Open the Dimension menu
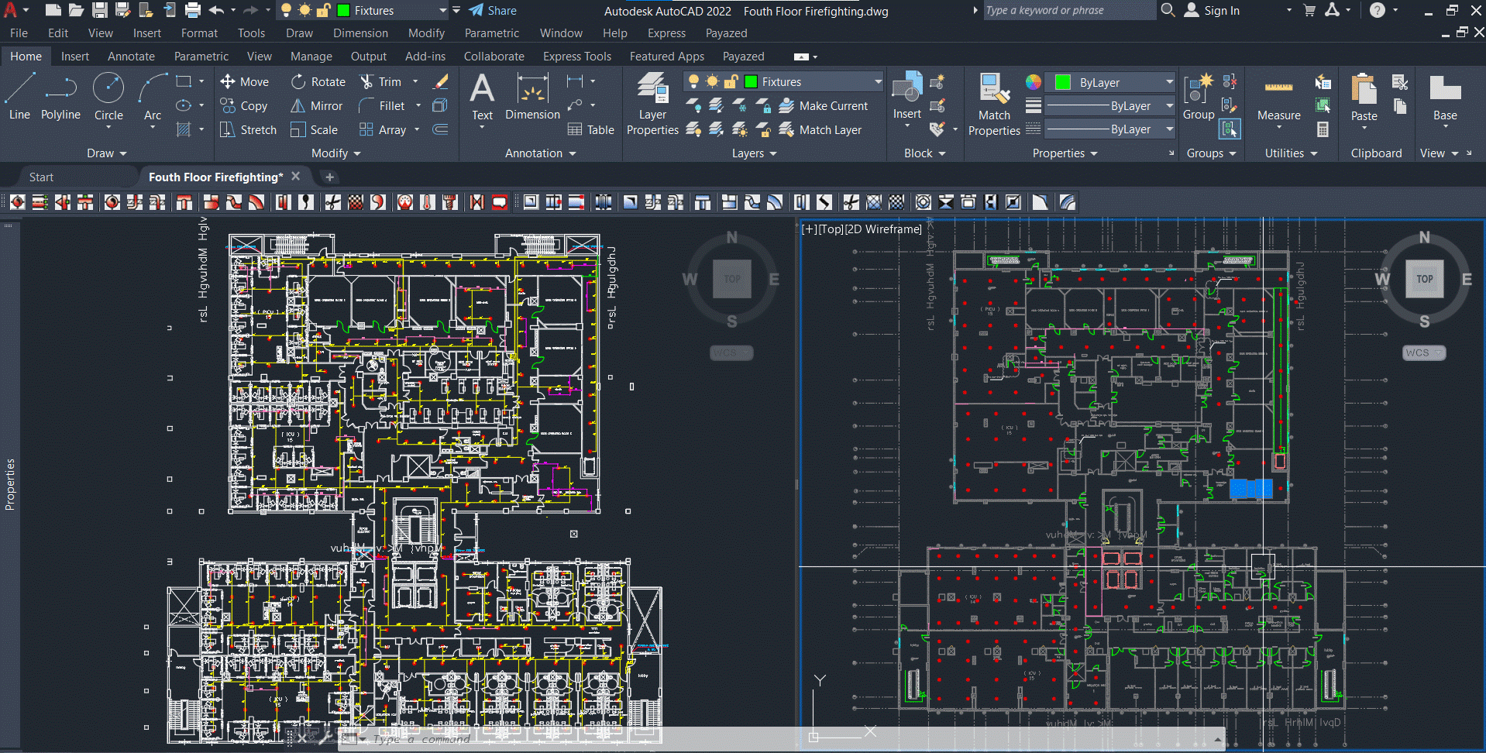This screenshot has height=753, width=1486. click(x=360, y=33)
